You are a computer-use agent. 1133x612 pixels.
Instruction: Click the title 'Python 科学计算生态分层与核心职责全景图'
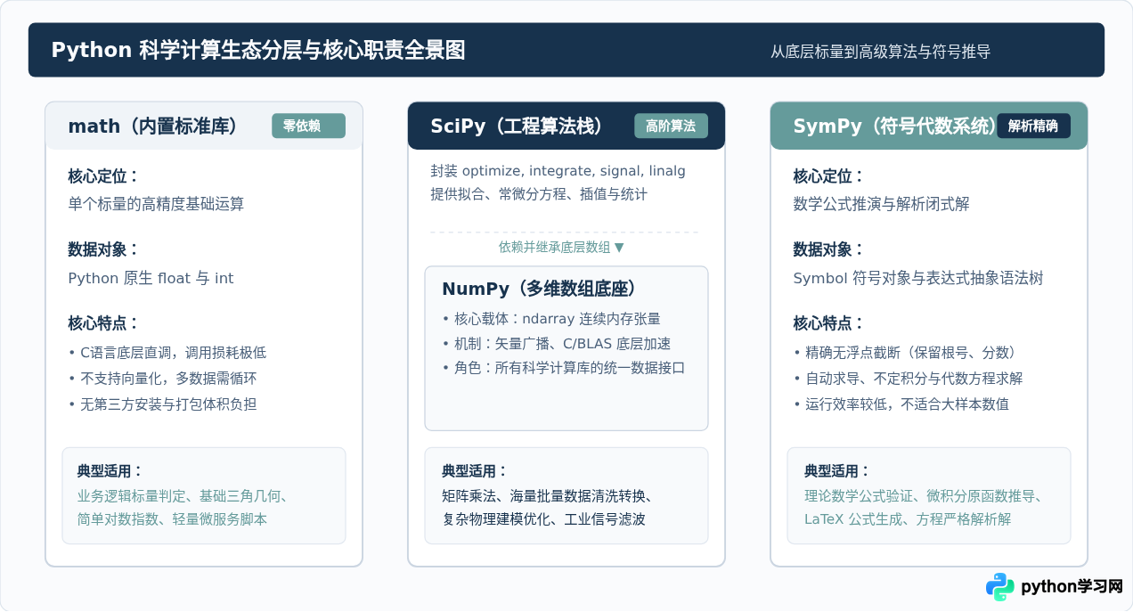tap(258, 50)
